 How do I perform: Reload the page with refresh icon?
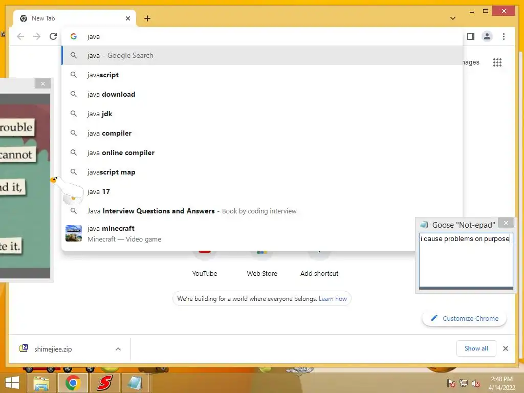click(x=53, y=36)
